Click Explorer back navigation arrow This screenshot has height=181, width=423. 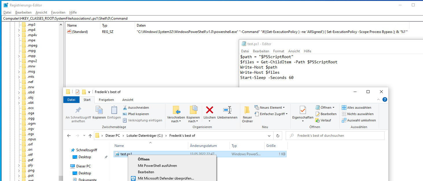click(69, 135)
